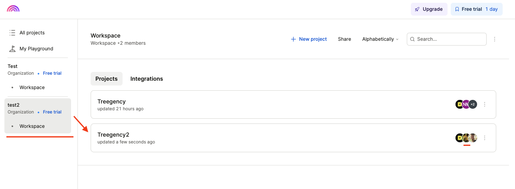Image resolution: width=515 pixels, height=189 pixels.
Task: Switch to the Integrations tab
Action: pyautogui.click(x=147, y=79)
